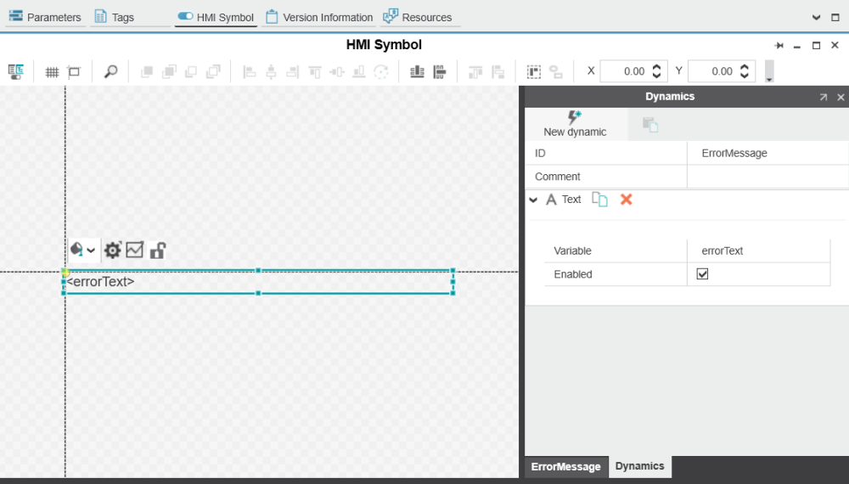Click the symbol layout toggle icon in toolbar
Screen dimensions: 849x484
point(16,71)
